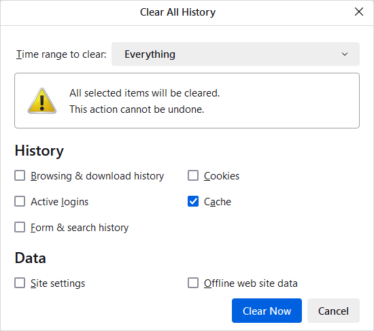374x331 pixels.
Task: Toggle the Site settings checkbox
Action: [x=20, y=283]
